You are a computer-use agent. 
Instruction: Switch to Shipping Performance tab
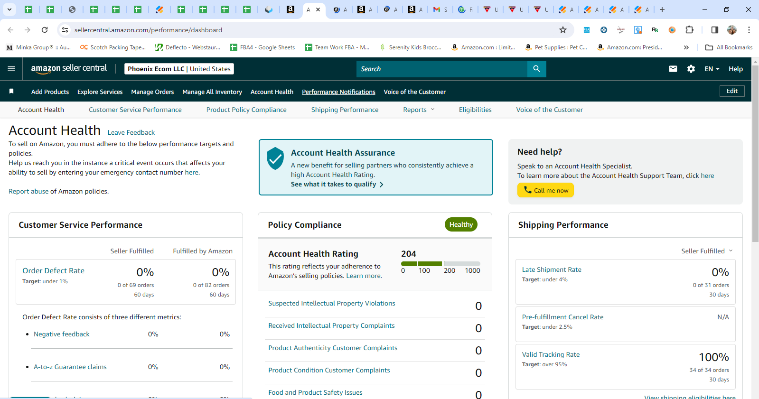click(345, 110)
